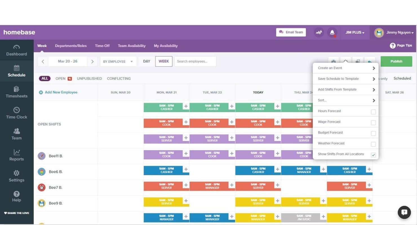
Task: Open Reports from the sidebar
Action: point(16,156)
